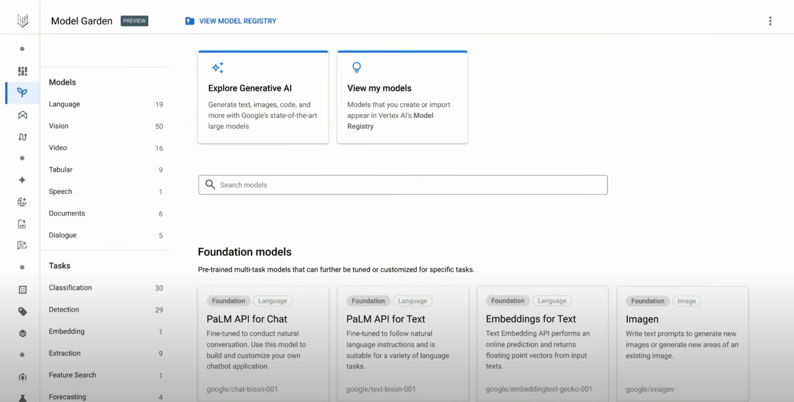Screen dimensions: 794x402
Task: Click the magnifier icon in search box
Action: [210, 185]
